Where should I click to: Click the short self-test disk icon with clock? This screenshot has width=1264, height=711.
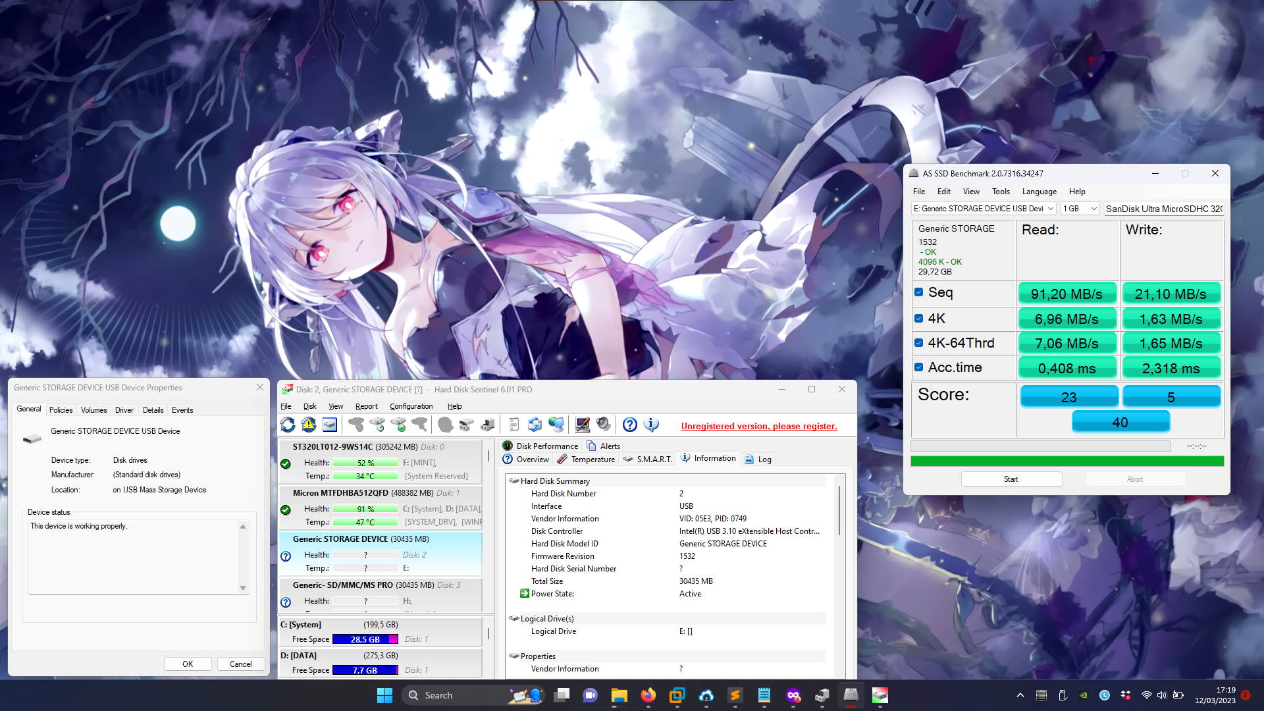(x=377, y=425)
